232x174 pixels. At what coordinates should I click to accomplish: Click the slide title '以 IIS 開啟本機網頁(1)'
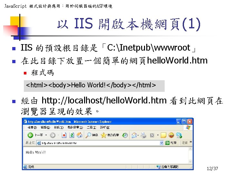click(x=129, y=24)
